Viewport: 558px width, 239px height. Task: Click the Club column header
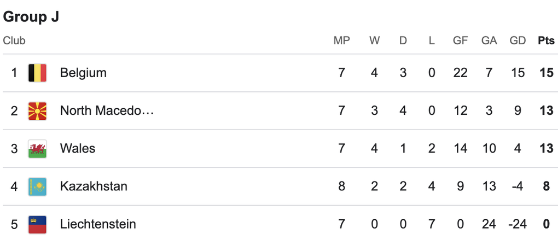click(14, 41)
